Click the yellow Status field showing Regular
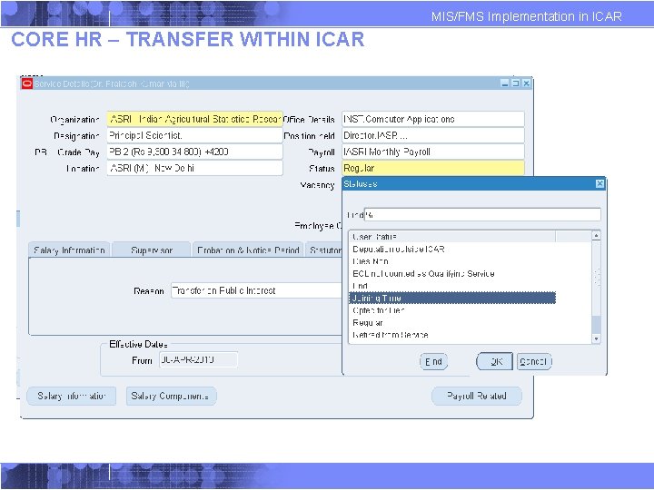 click(433, 168)
